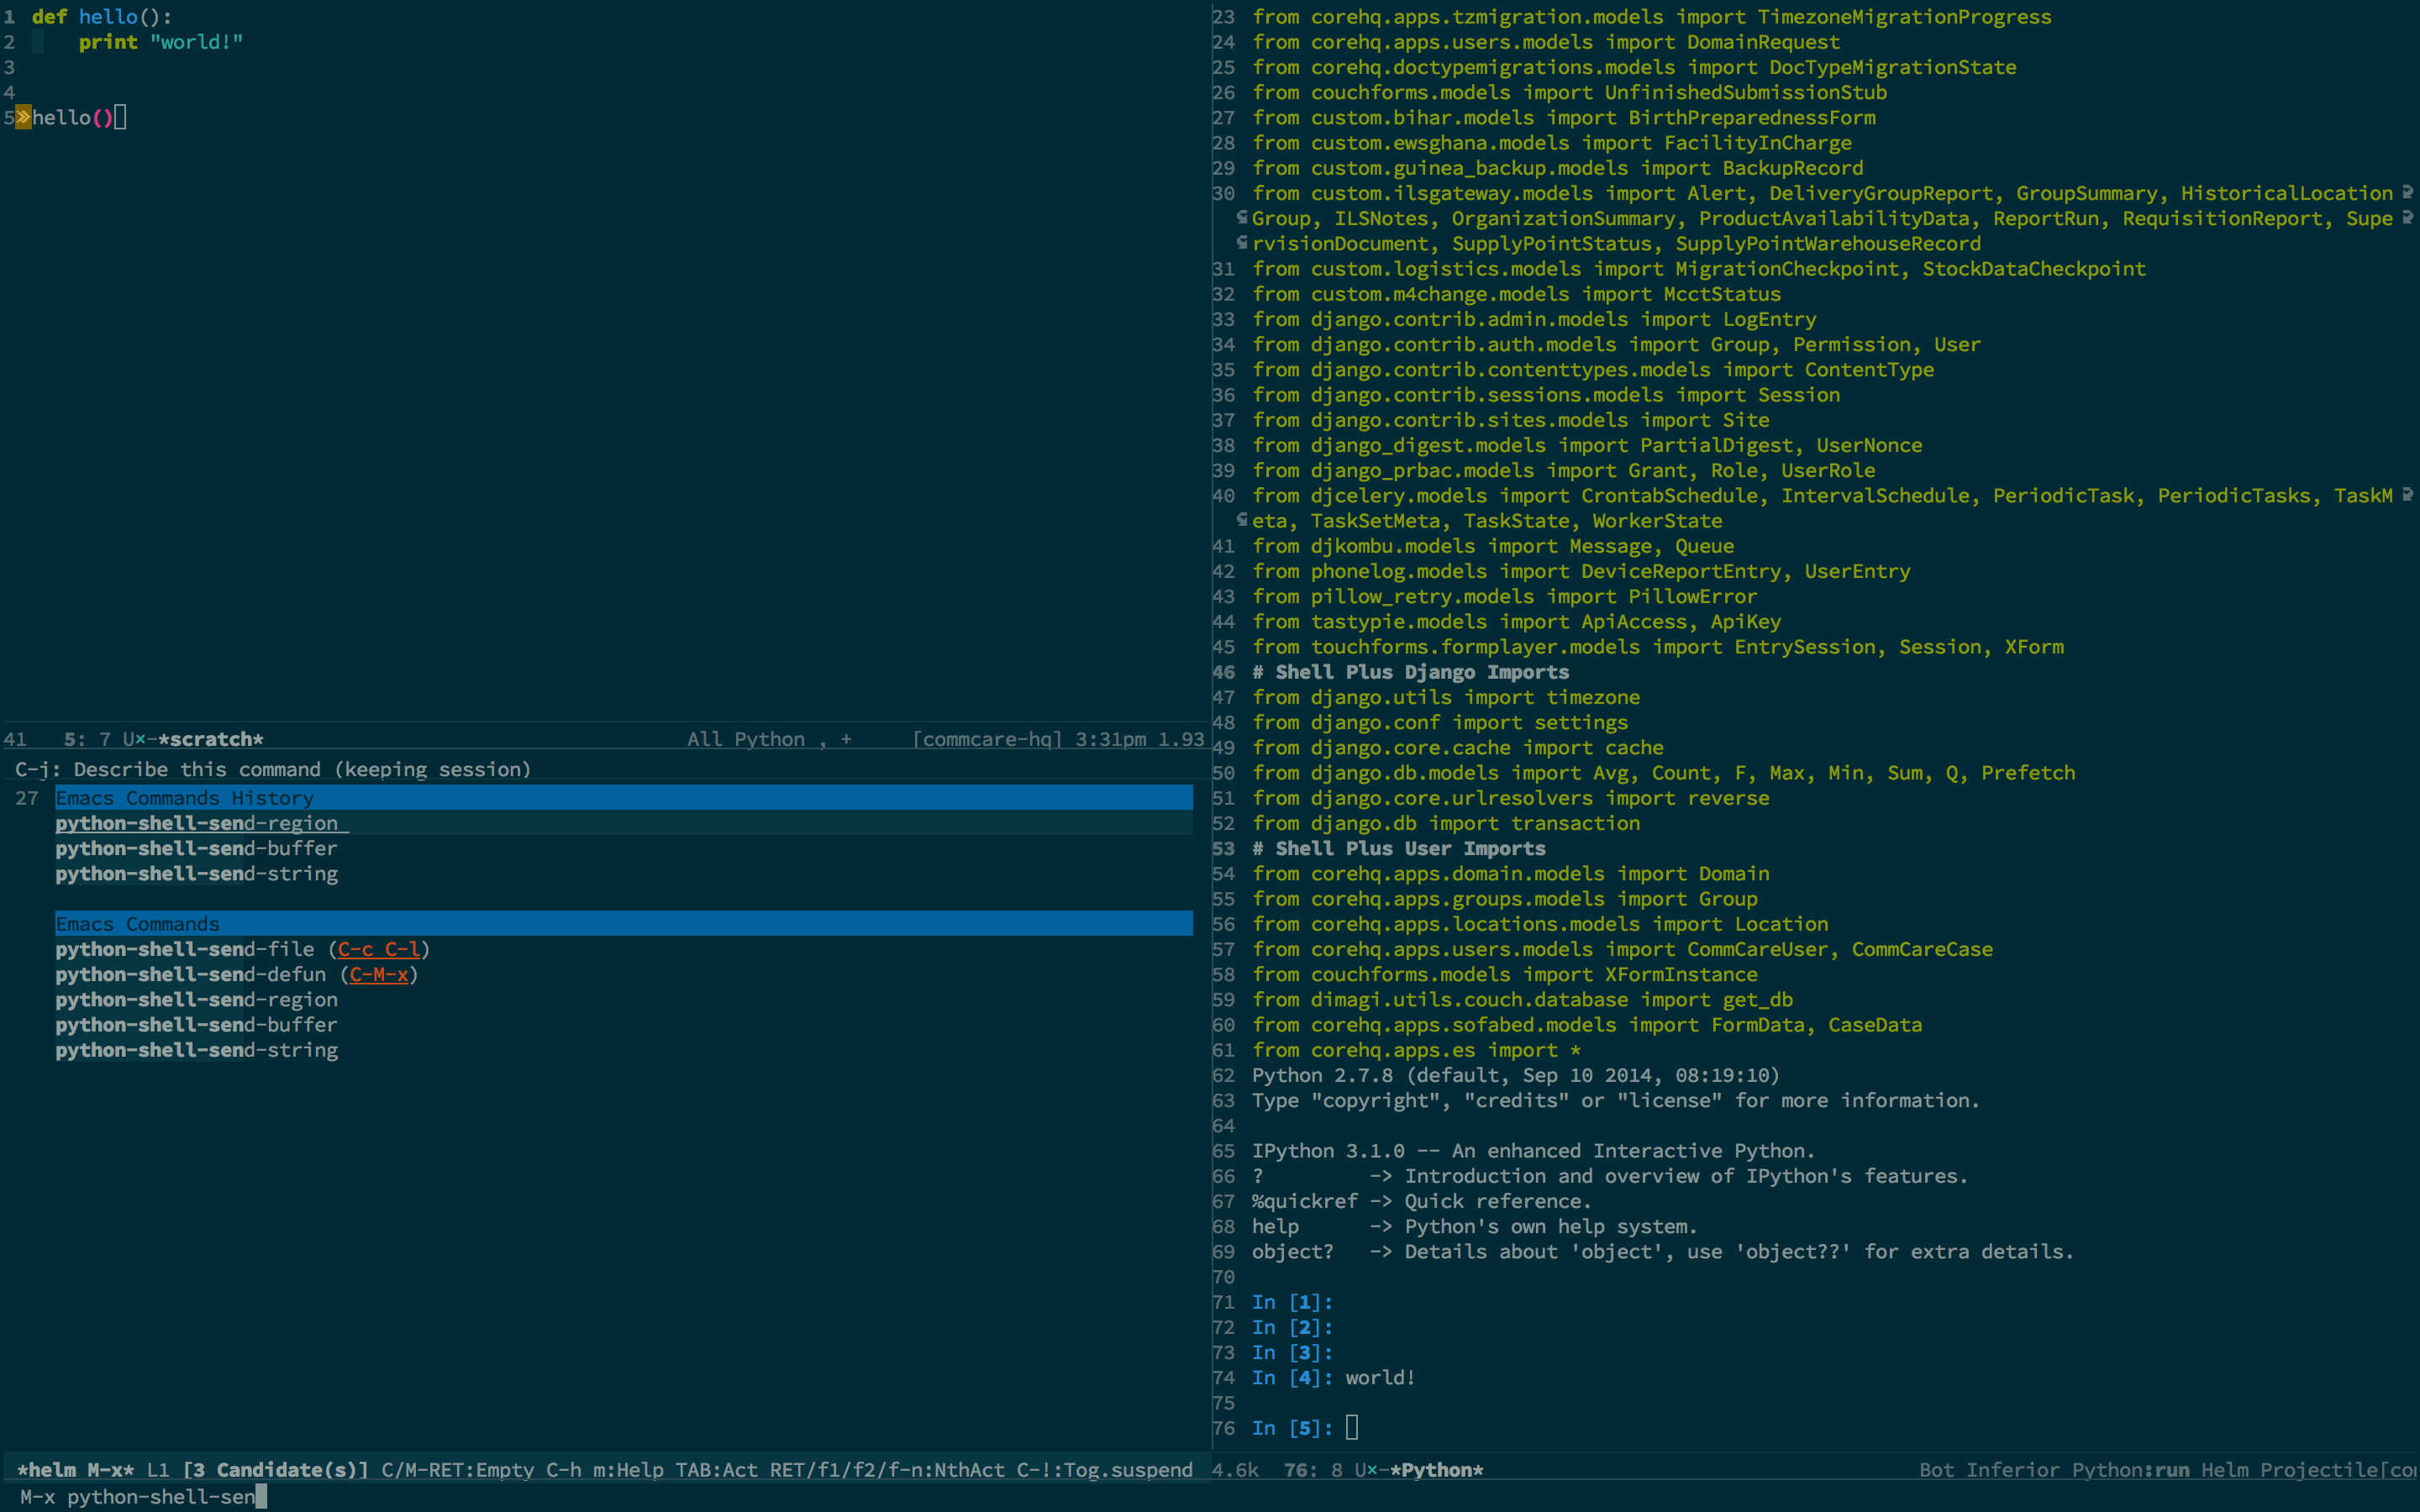Click the line-wrap arrow ending line 40
Viewport: 2420px width, 1512px height.
click(x=2408, y=495)
